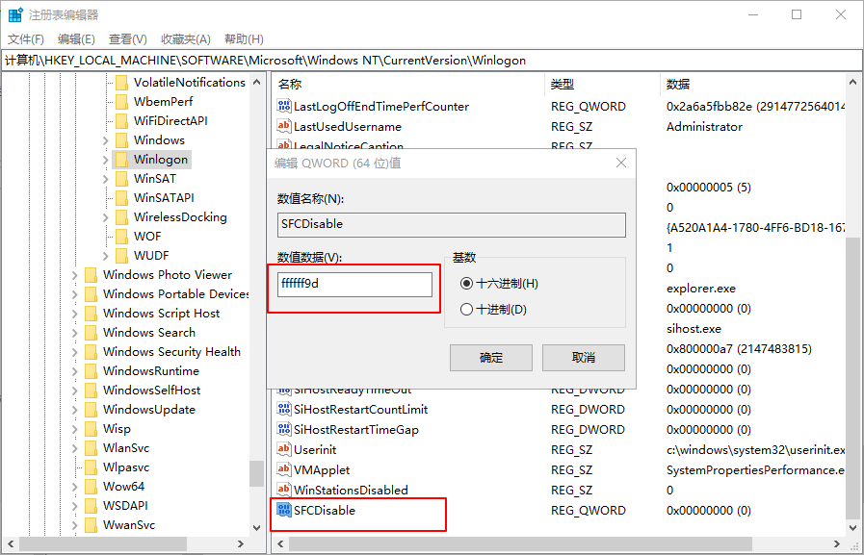Click the LastUsedUsername string value icon
864x555 pixels.
tap(284, 127)
